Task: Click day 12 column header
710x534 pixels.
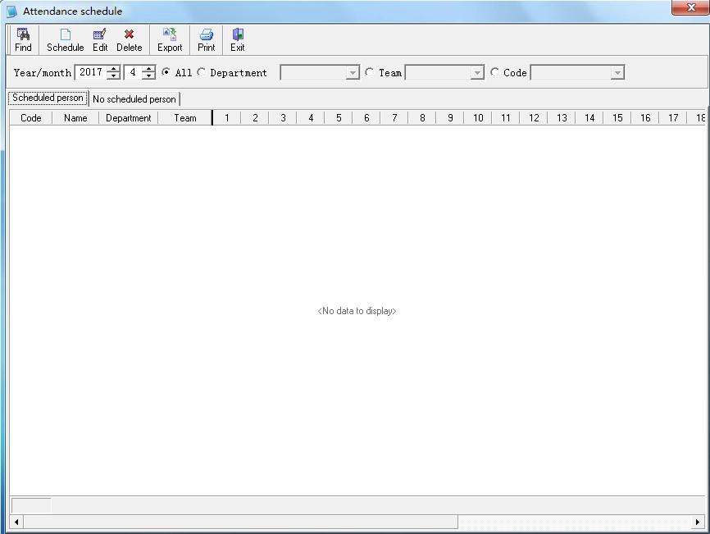Action: (534, 118)
